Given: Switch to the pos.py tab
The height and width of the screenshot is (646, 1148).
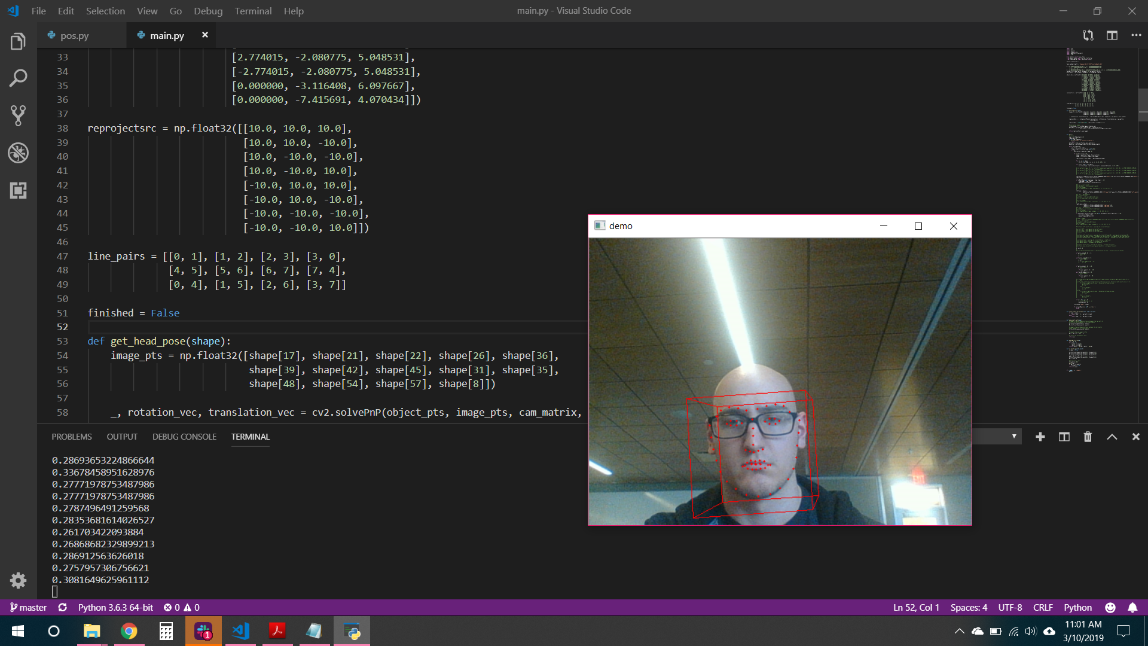Looking at the screenshot, I should tap(74, 35).
